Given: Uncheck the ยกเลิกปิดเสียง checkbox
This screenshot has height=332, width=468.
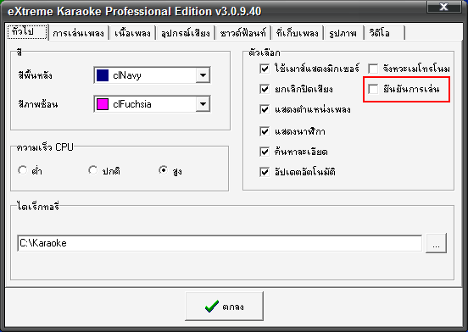Looking at the screenshot, I should coord(265,89).
